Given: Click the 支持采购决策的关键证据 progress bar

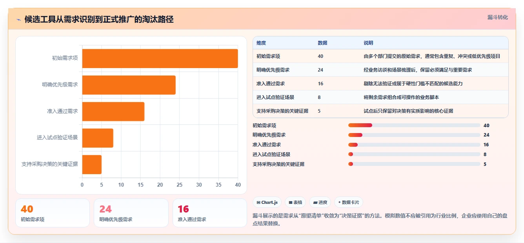Looking at the screenshot, I should click(x=414, y=164).
